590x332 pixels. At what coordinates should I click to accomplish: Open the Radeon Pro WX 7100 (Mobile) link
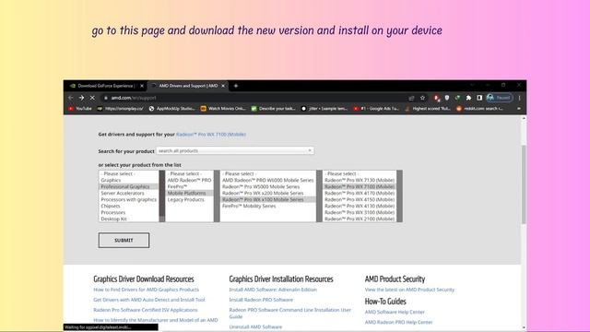(211, 135)
